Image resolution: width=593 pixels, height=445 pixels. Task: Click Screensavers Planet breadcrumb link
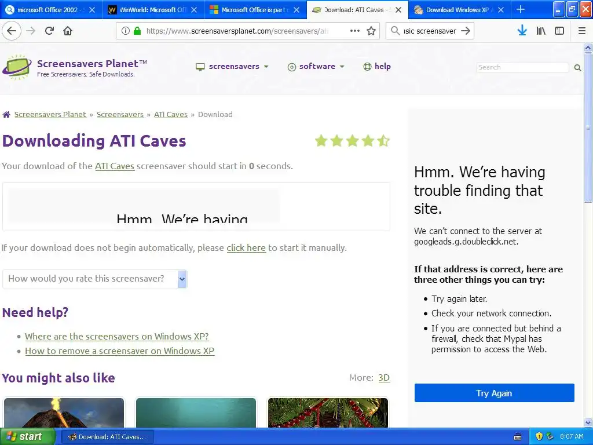pyautogui.click(x=50, y=114)
